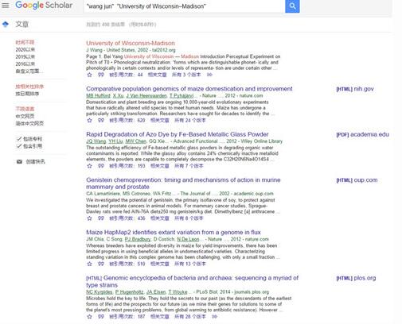Expand more options on the first result
402x324 pixels.
pyautogui.click(x=209, y=75)
